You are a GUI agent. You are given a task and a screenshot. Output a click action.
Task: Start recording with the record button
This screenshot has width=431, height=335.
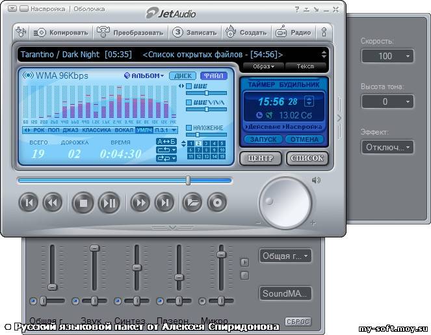[x=217, y=203]
